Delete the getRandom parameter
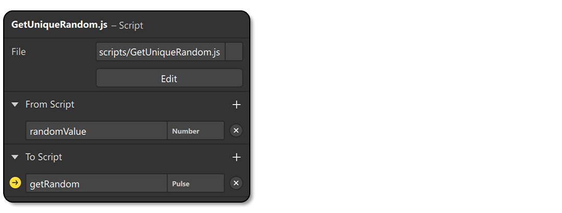This screenshot has height=213, width=562. (x=236, y=183)
